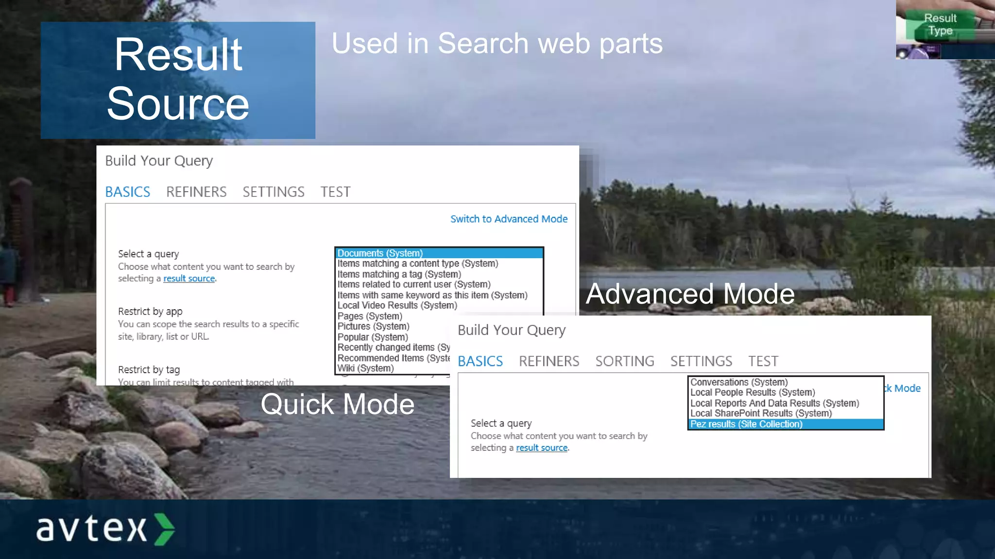This screenshot has height=559, width=995.
Task: Select Local Video Results (System)
Action: [397, 305]
